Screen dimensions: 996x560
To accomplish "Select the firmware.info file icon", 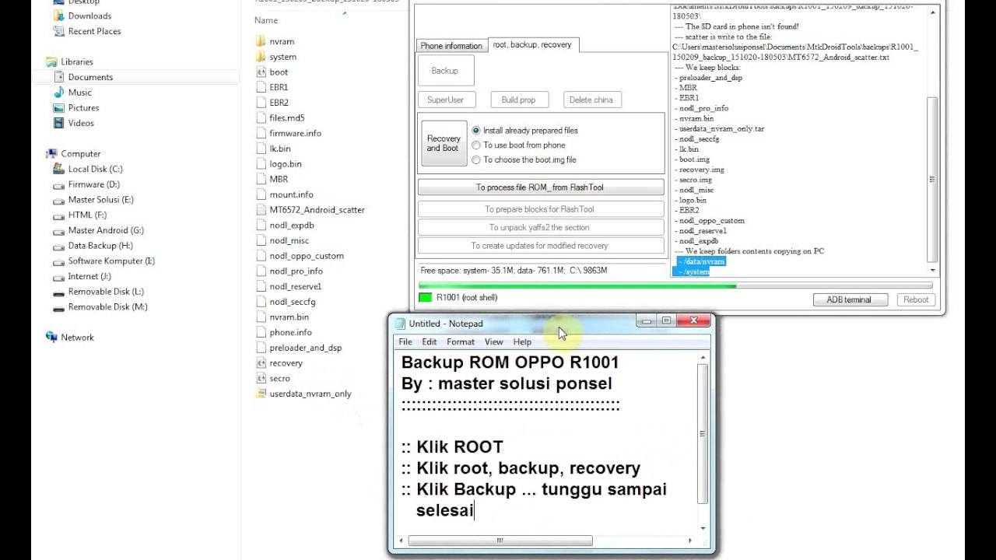I will (x=261, y=133).
